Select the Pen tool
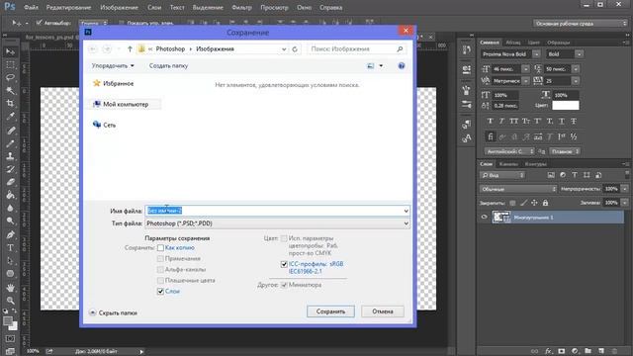 pyautogui.click(x=10, y=234)
